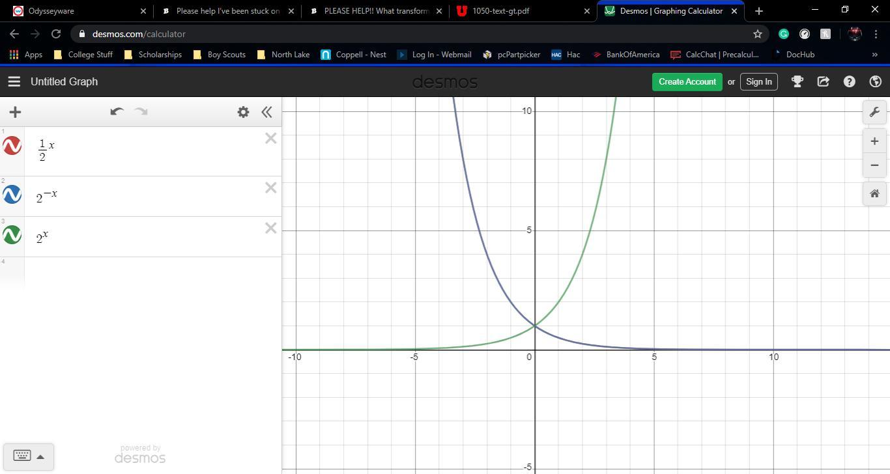890x474 pixels.
Task: Close the 1050-text-gt.pdf tab
Action: pyautogui.click(x=586, y=11)
